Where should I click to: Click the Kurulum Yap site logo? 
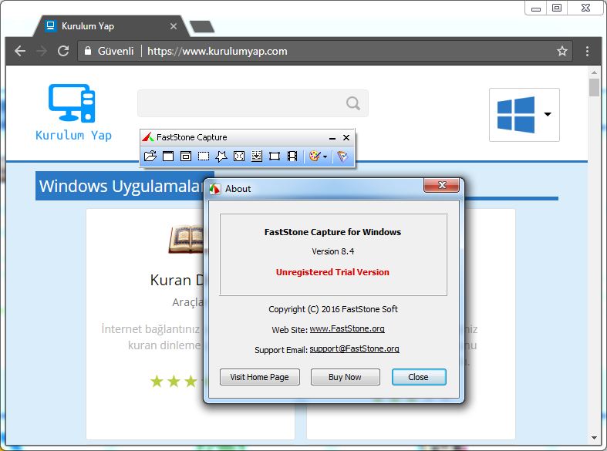coord(73,113)
